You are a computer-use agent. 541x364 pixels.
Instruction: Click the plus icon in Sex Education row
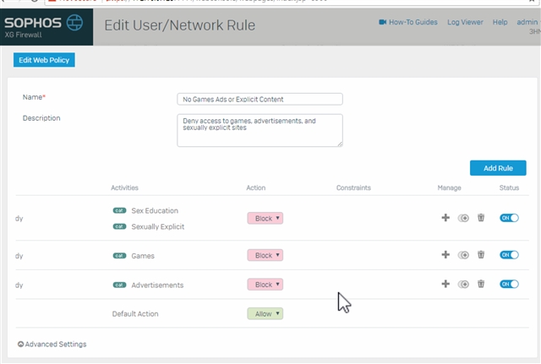(x=445, y=218)
